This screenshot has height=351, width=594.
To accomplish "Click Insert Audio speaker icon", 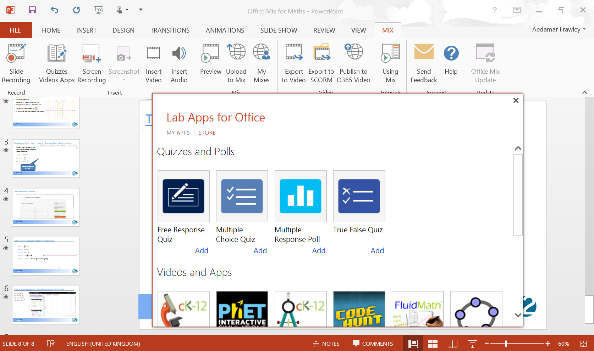I will tap(179, 53).
